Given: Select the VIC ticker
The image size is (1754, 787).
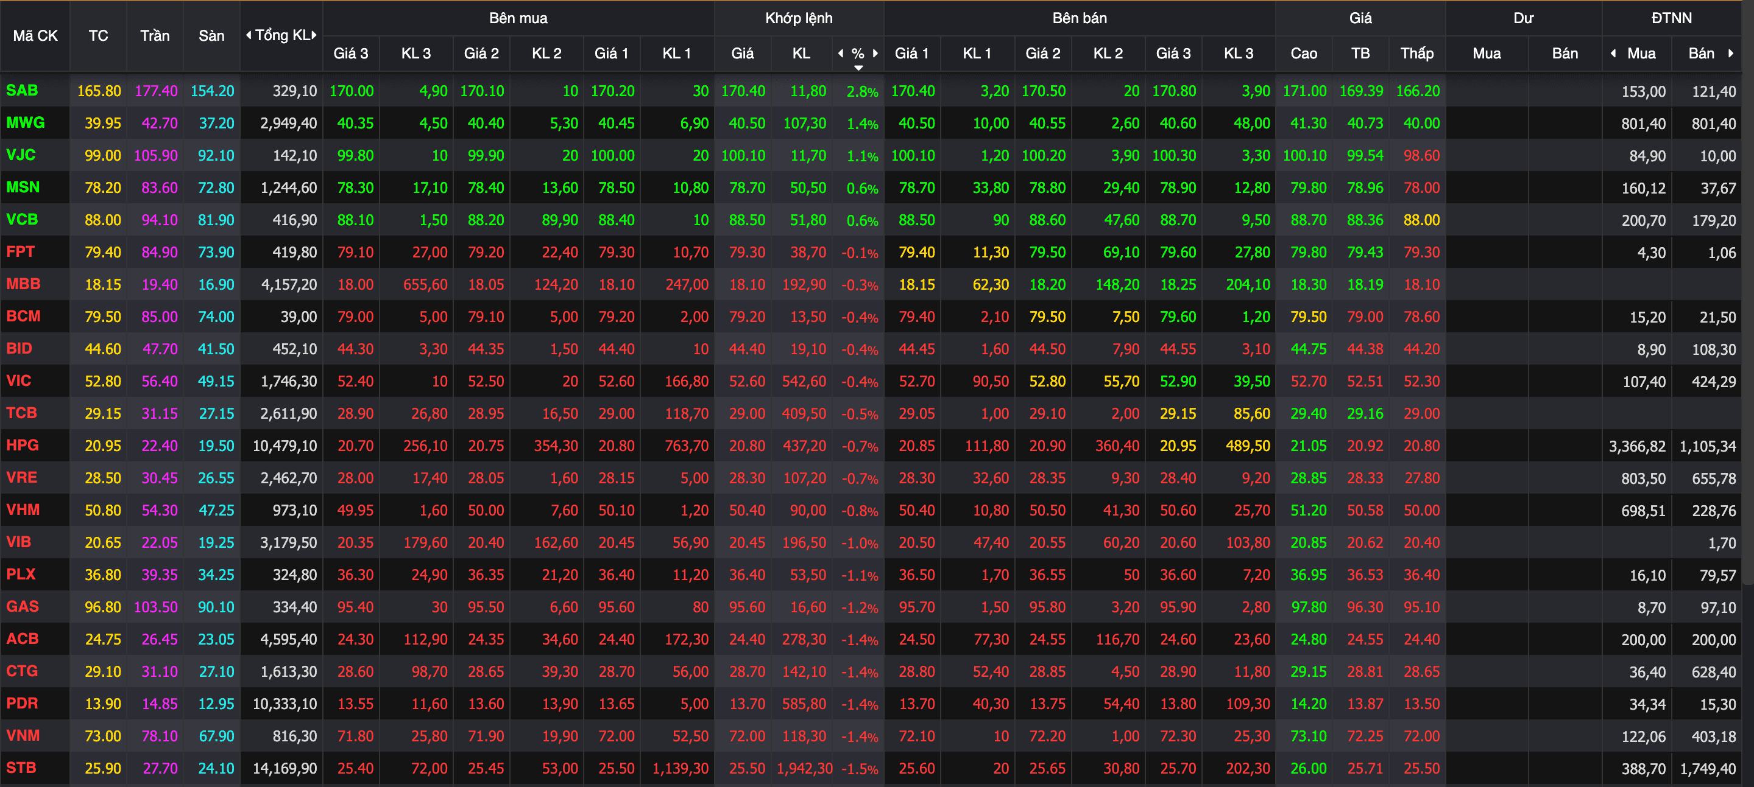Looking at the screenshot, I should [18, 380].
